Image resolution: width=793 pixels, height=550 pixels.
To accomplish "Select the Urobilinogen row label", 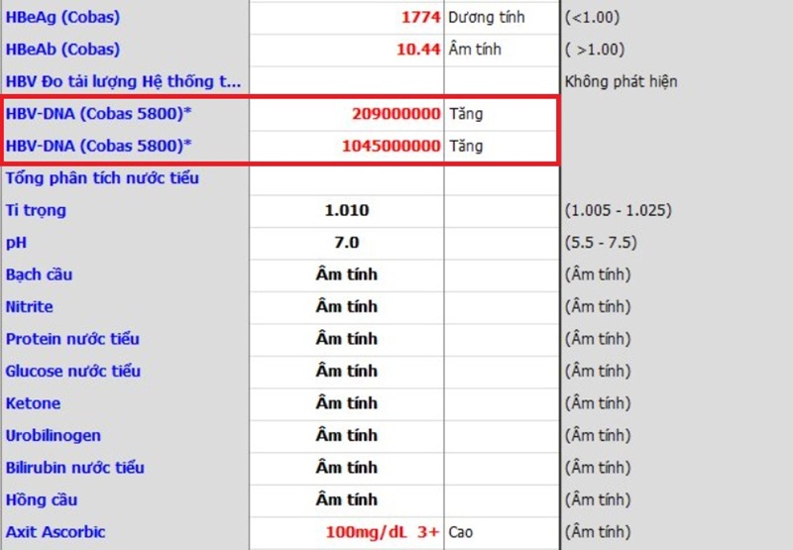I will tap(53, 436).
